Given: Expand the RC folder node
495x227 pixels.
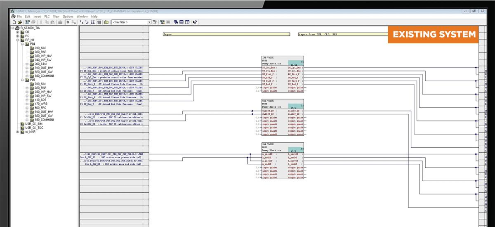Looking at the screenshot, I should [17, 36].
